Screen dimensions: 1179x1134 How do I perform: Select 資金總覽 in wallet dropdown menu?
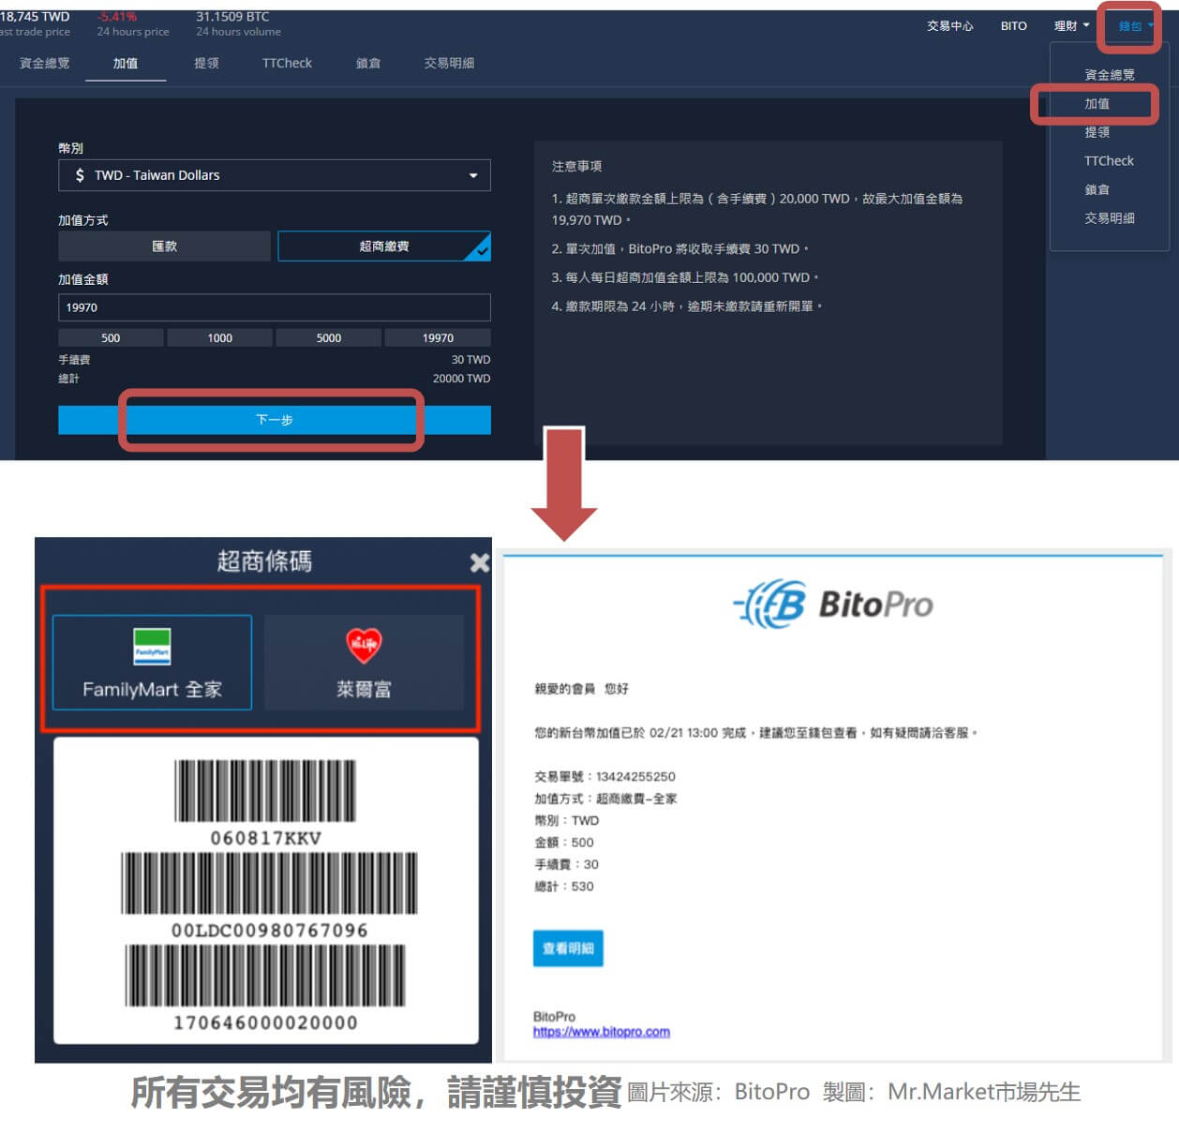pos(1109,75)
